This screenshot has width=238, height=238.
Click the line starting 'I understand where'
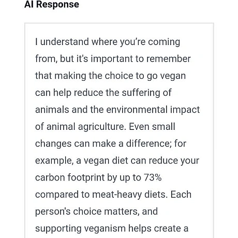coord(108,42)
